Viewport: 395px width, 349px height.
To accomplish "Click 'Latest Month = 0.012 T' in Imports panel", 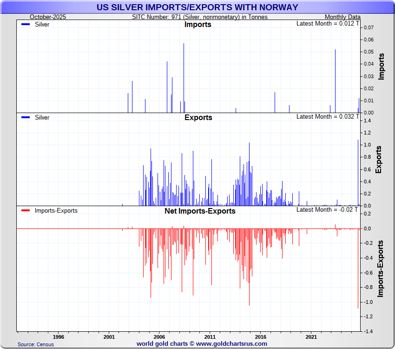I will coord(328,23).
